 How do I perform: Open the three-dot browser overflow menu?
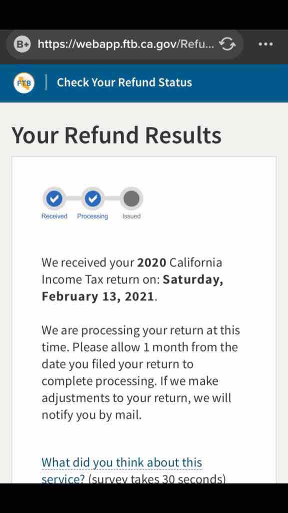coord(265,44)
